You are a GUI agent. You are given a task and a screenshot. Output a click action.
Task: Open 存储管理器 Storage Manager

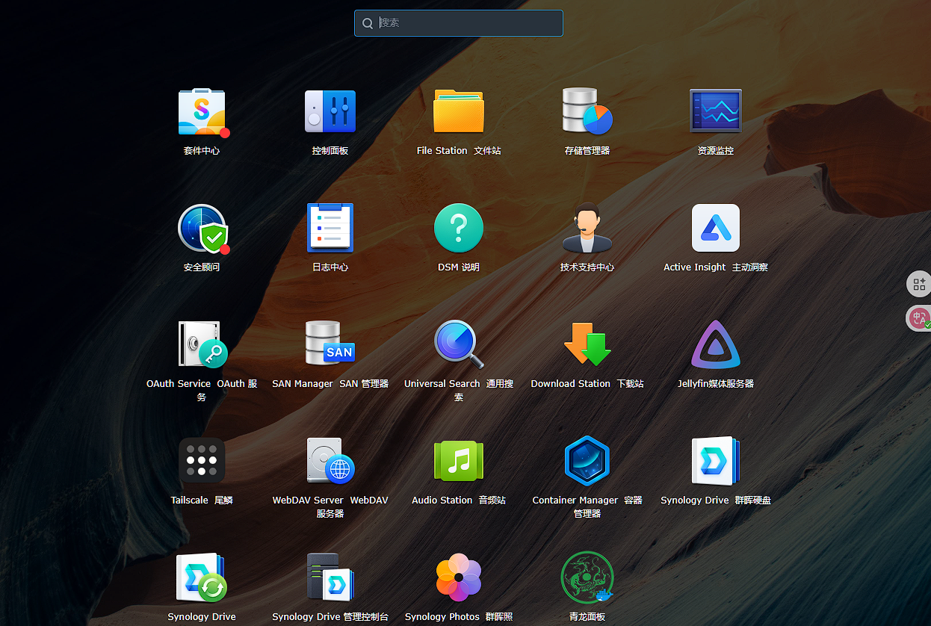(587, 112)
